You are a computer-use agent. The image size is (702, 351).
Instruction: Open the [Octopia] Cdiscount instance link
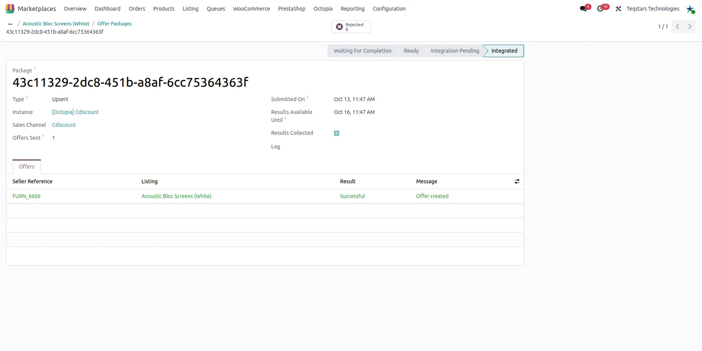tap(75, 112)
